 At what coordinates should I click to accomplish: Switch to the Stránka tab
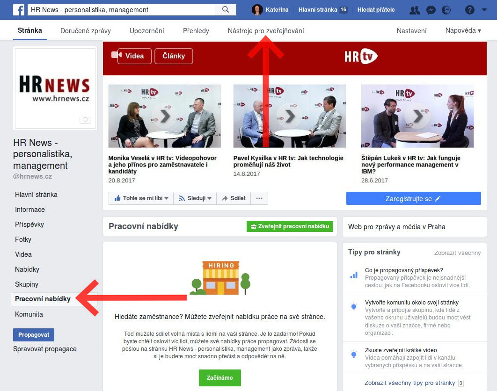30,30
